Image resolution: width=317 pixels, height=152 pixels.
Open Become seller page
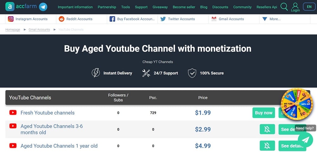pyautogui.click(x=184, y=7)
